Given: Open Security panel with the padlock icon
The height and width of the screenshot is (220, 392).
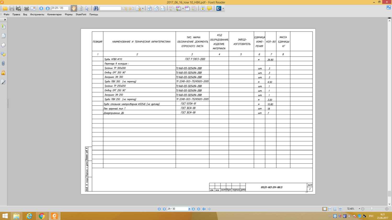Looking at the screenshot, I should tap(3, 73).
